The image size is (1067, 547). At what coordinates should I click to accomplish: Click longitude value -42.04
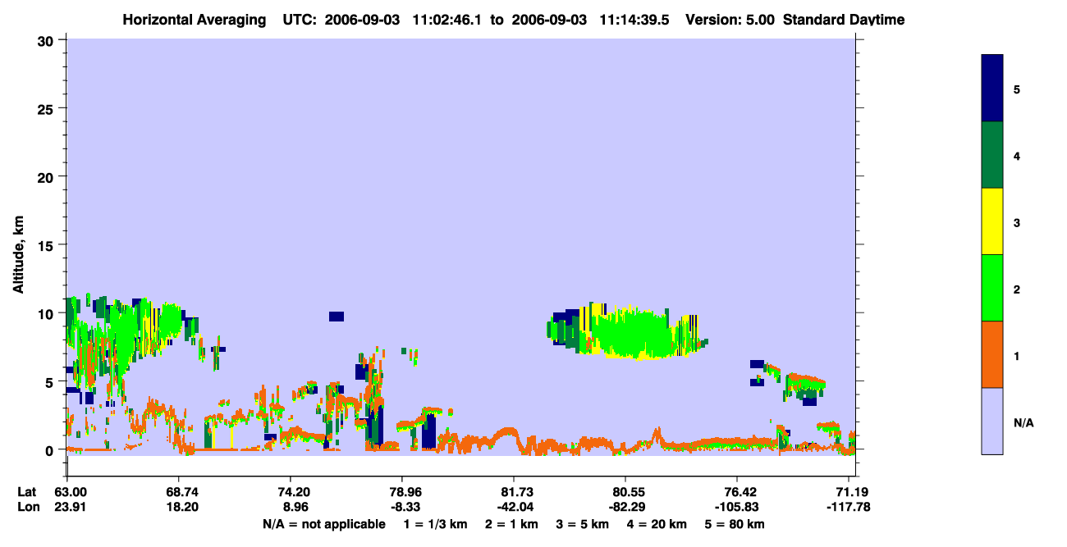[514, 507]
